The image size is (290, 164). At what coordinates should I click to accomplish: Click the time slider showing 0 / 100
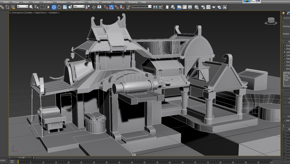pos(21,158)
